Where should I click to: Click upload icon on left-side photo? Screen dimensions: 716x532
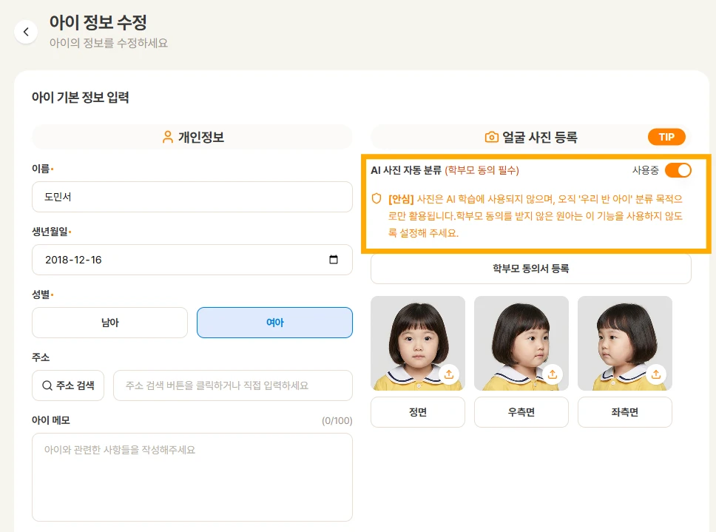[656, 374]
